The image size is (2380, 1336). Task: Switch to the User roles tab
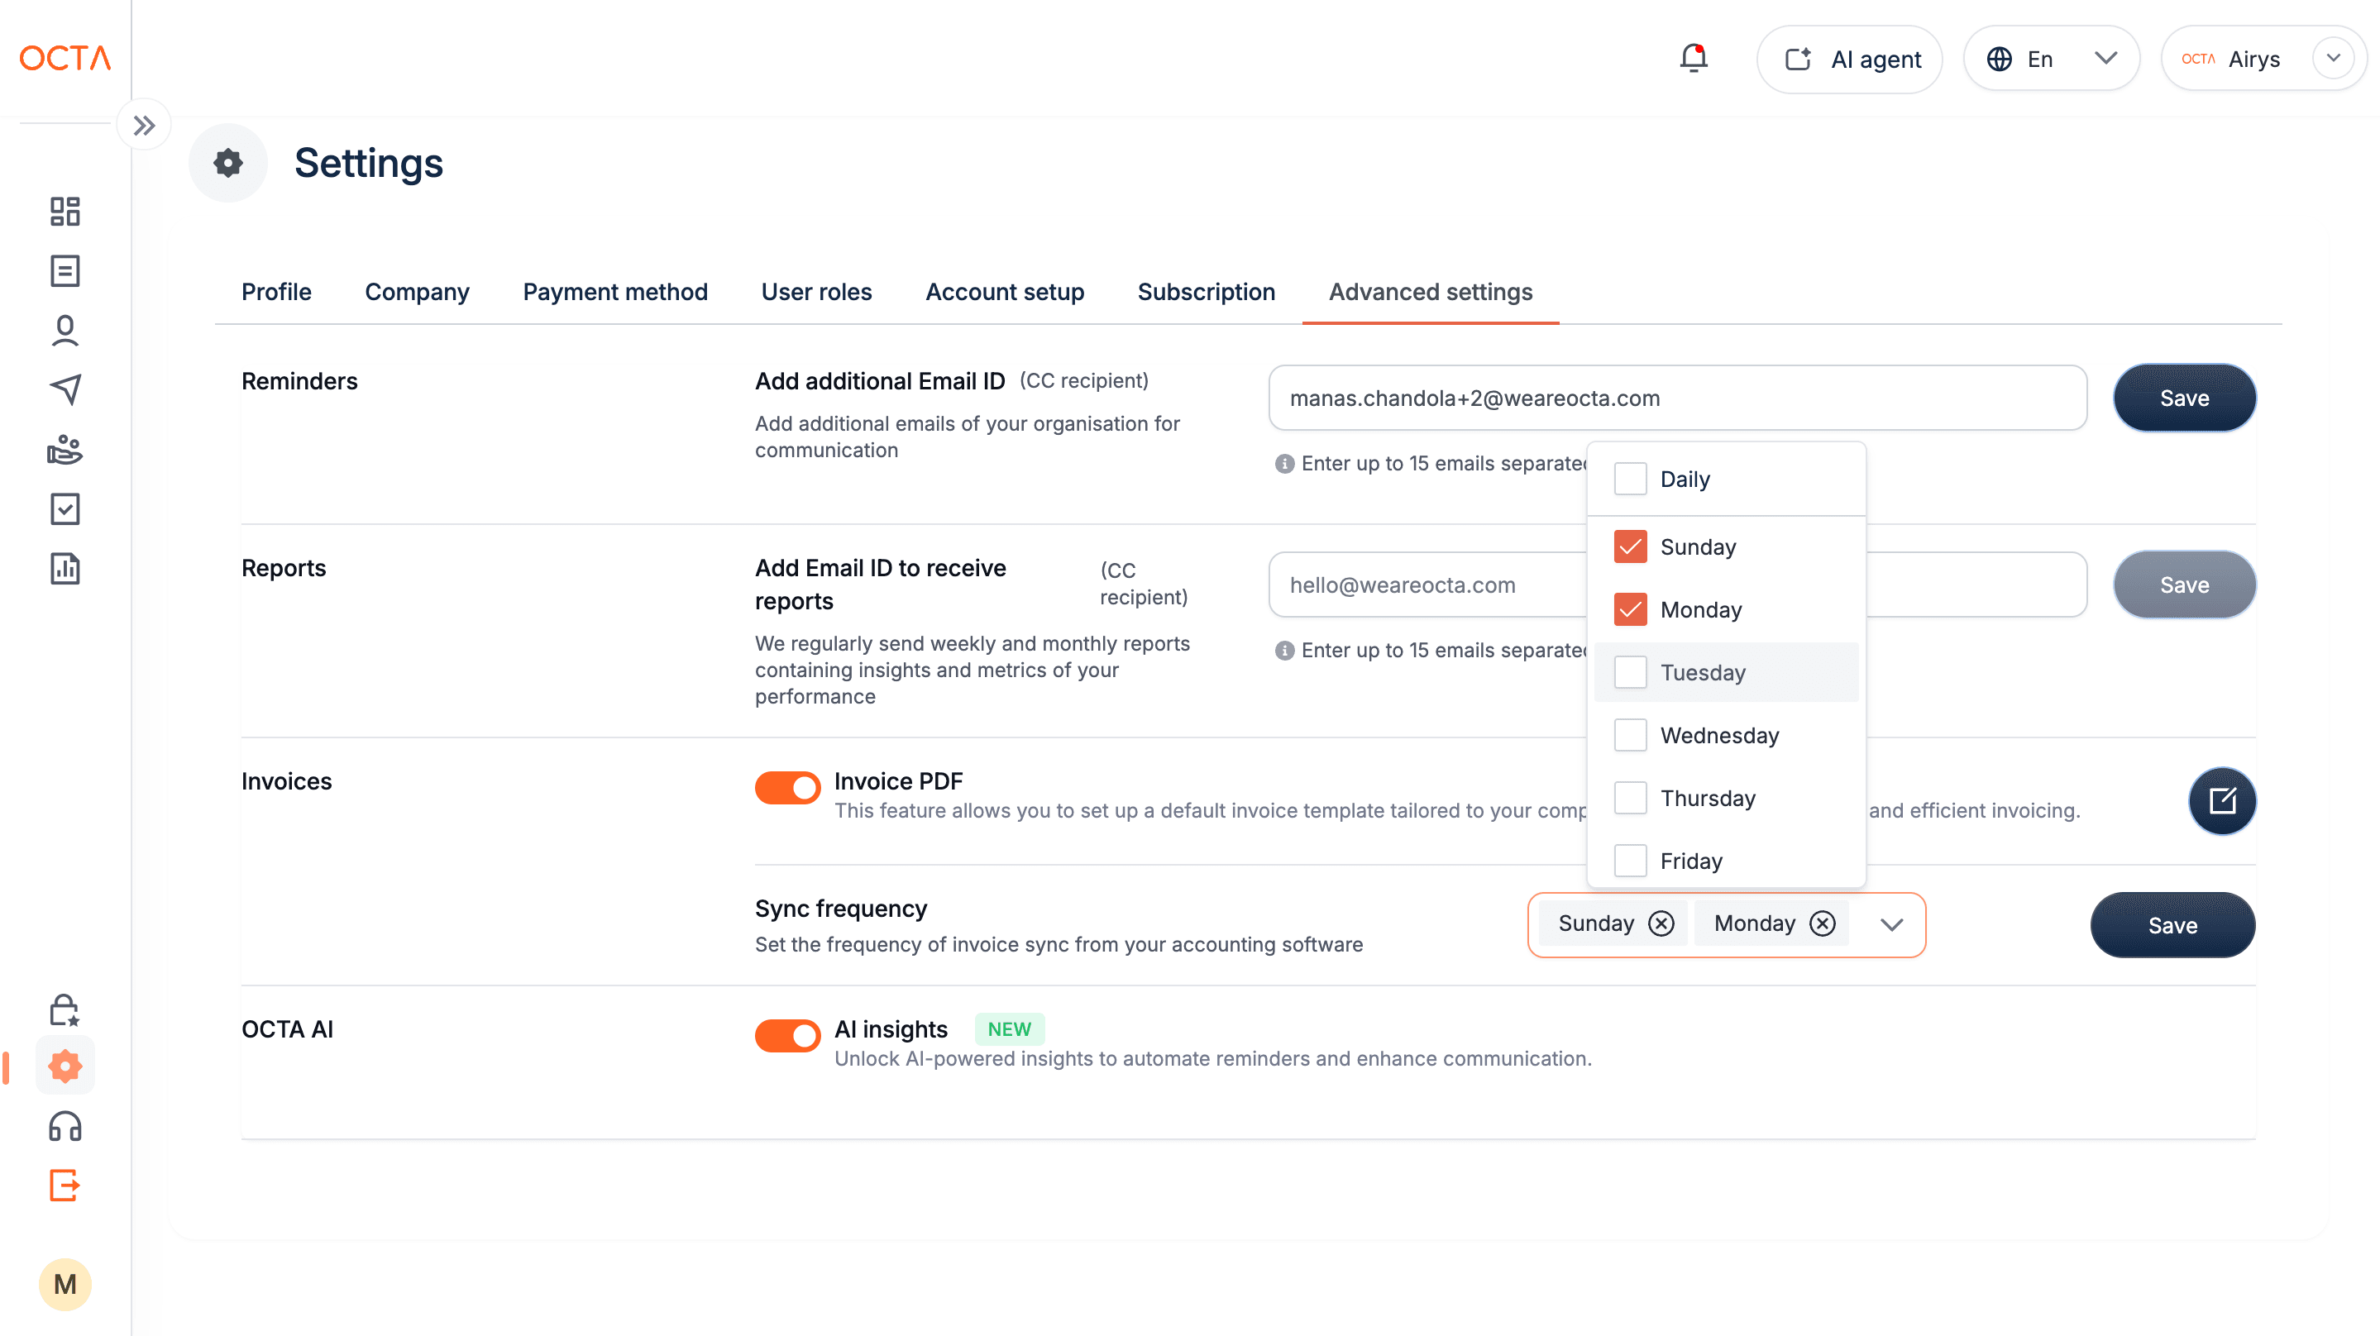[x=816, y=292]
